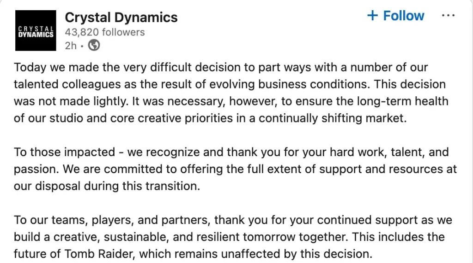Click the line starting "of our studio"
Image resolution: width=473 pixels, height=263 pixels.
(x=210, y=118)
